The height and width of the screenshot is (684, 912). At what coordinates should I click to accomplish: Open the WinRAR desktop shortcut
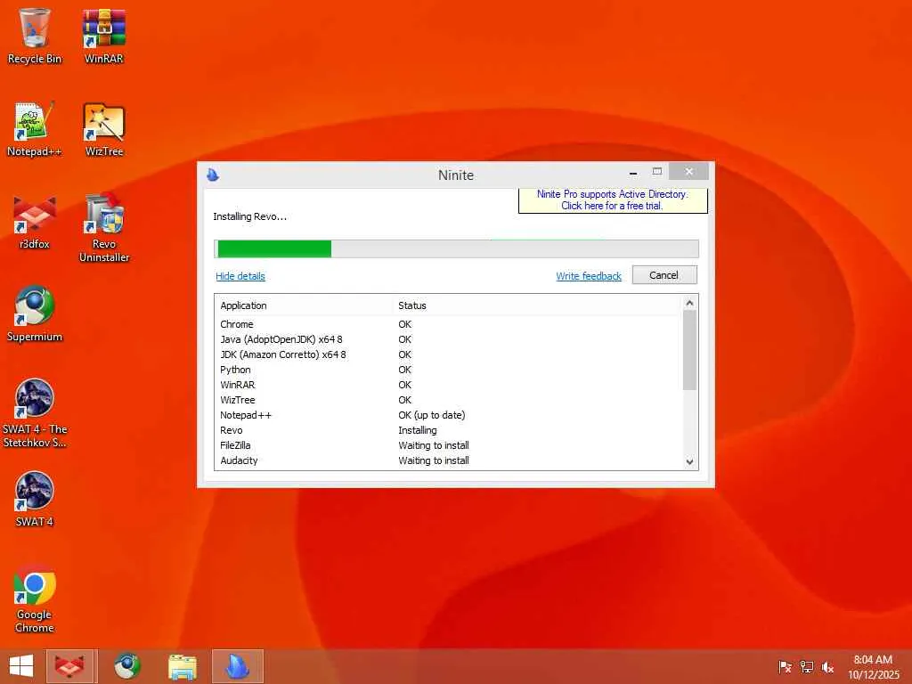pyautogui.click(x=103, y=36)
